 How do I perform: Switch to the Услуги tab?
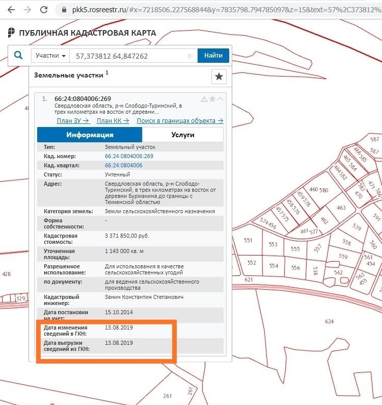coord(182,135)
